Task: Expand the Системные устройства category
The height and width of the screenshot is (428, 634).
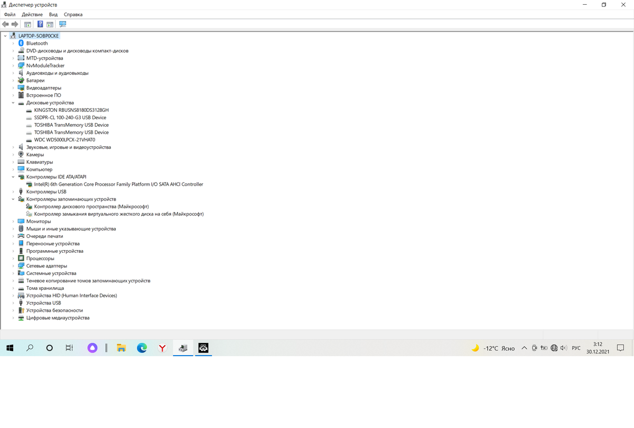Action: click(x=13, y=273)
